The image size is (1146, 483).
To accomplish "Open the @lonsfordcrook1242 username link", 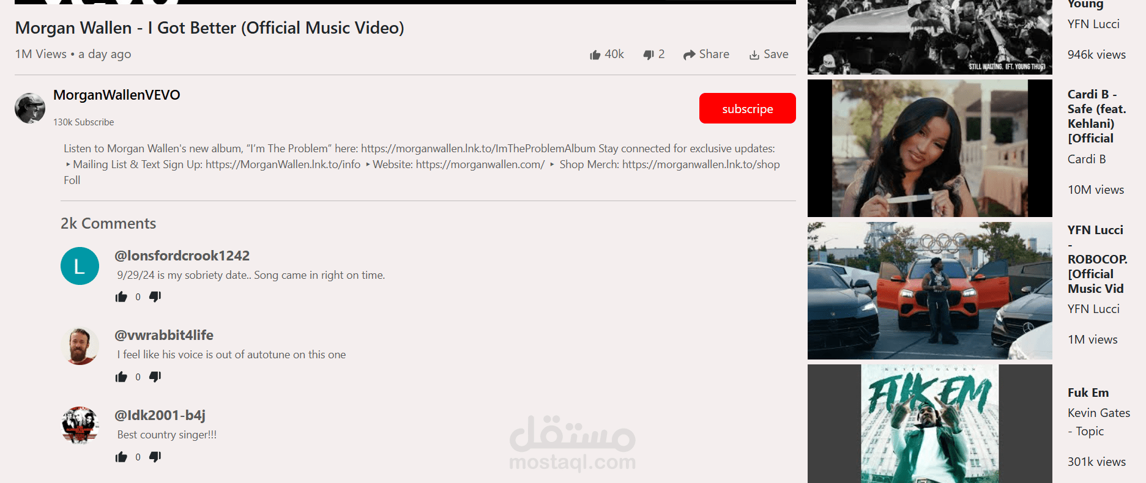I will click(x=182, y=256).
